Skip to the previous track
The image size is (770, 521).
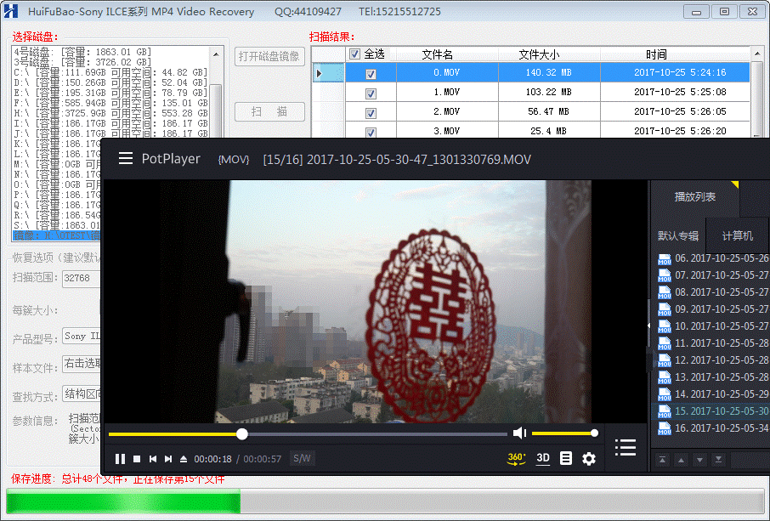click(x=153, y=459)
